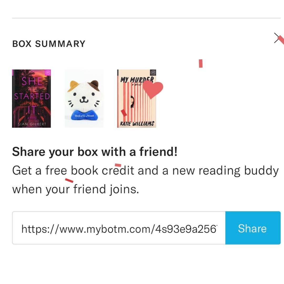Viewport: 284px width, 284px height.
Task: Click the dark badge on My Murder cover
Action: [x=153, y=73]
